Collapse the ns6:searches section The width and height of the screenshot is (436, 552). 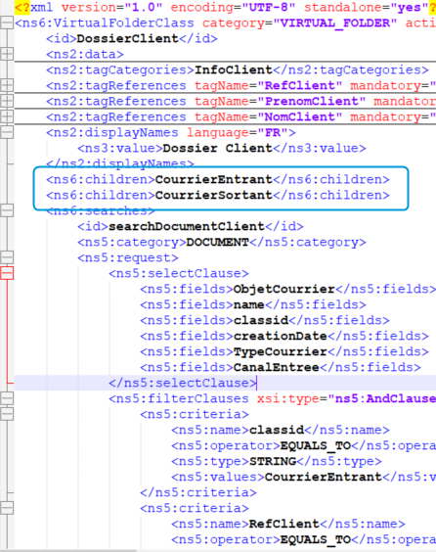point(7,210)
